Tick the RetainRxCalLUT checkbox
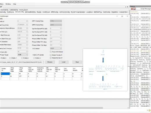Screen dimensions: 151x113 coord(51,58)
